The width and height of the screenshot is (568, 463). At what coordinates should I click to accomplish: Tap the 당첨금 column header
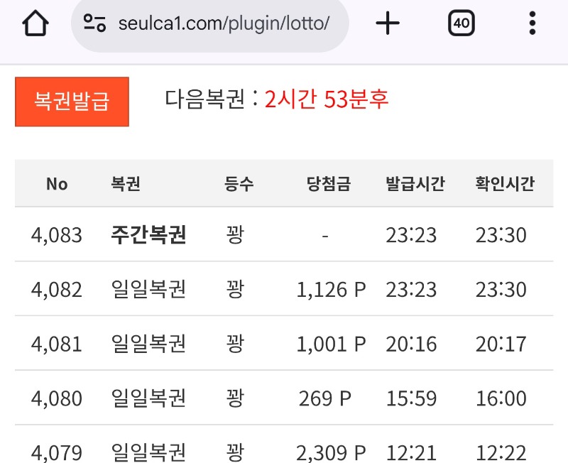pyautogui.click(x=329, y=184)
